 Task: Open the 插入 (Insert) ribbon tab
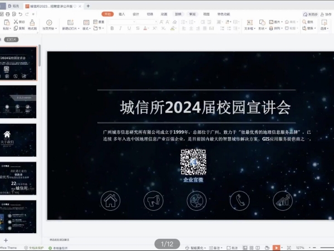[x=121, y=14]
